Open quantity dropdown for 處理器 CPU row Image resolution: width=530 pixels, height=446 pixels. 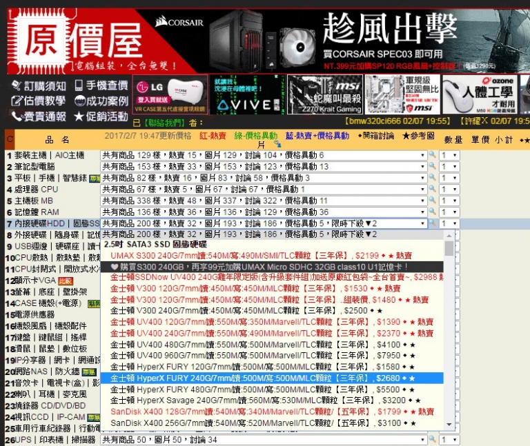449,189
